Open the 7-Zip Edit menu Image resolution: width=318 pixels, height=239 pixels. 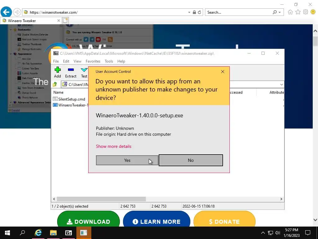point(66,61)
